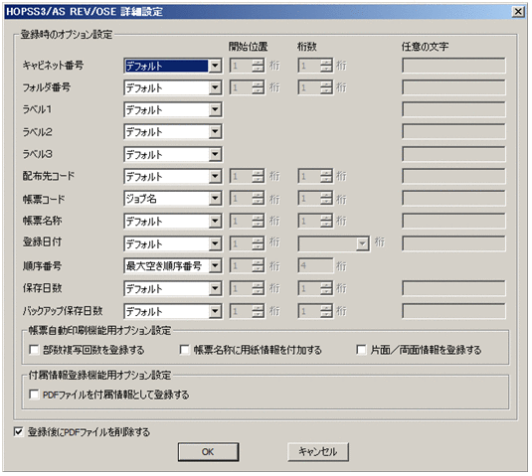The width and height of the screenshot is (532, 476).
Task: Open the キャビネット番号 dropdown
Action: click(173, 66)
